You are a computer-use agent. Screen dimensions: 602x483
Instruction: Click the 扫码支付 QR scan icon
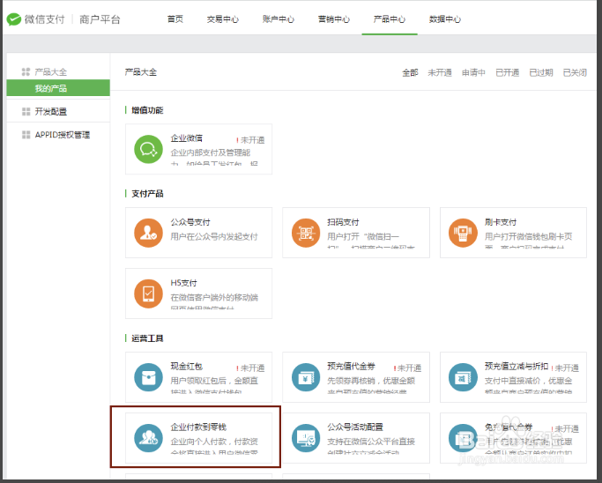306,233
